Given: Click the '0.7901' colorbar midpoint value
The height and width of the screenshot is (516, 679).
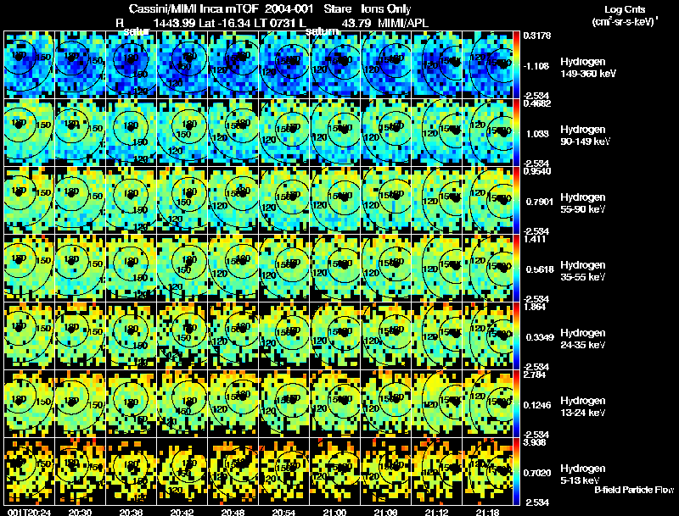Looking at the screenshot, I should click(540, 202).
